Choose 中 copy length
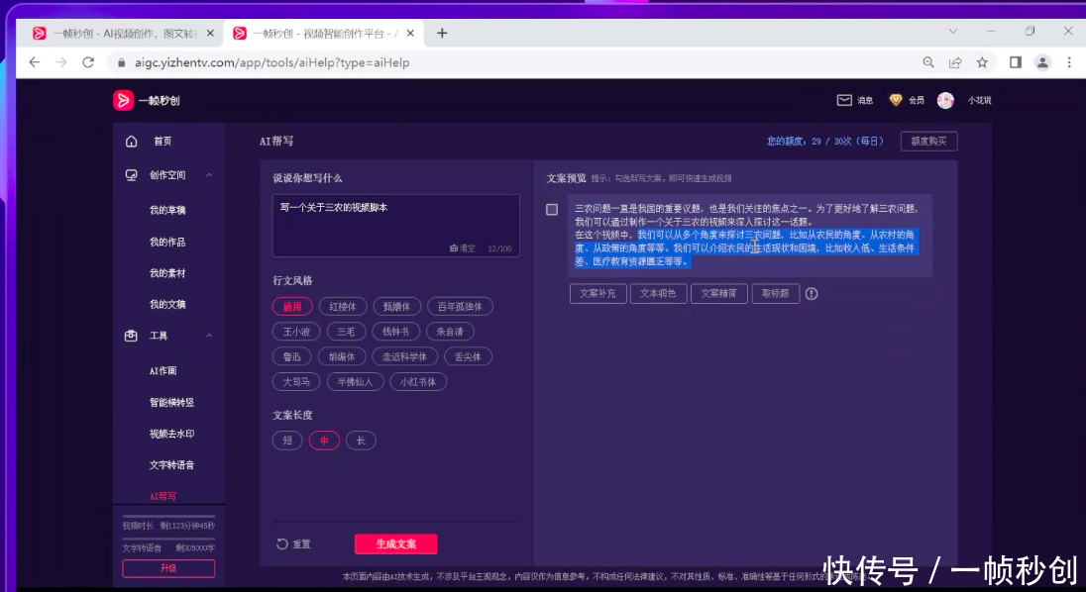The width and height of the screenshot is (1086, 592). [324, 441]
